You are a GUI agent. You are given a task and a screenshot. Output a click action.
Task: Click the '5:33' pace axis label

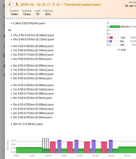(13, 148)
